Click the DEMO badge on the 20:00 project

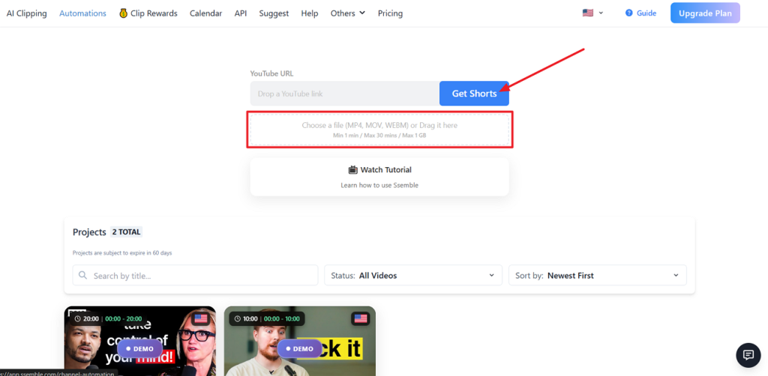pyautogui.click(x=139, y=349)
